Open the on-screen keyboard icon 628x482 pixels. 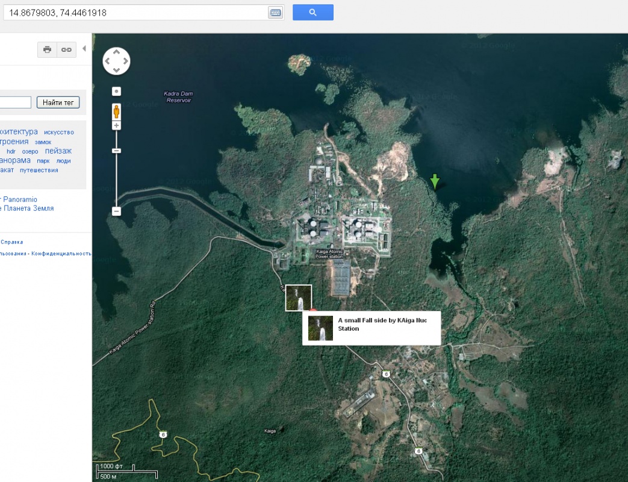[275, 13]
